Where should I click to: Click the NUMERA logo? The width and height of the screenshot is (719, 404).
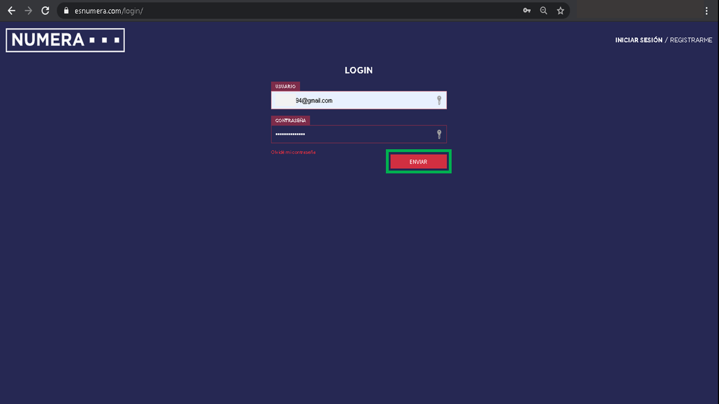(x=65, y=40)
